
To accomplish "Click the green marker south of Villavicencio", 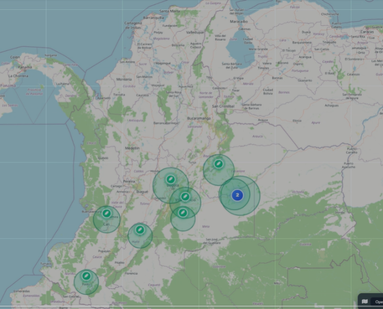I will [183, 213].
